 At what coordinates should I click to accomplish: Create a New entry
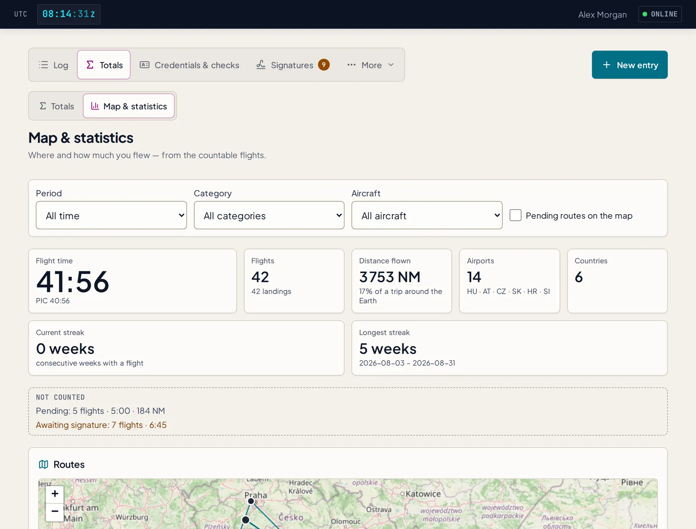click(x=630, y=65)
